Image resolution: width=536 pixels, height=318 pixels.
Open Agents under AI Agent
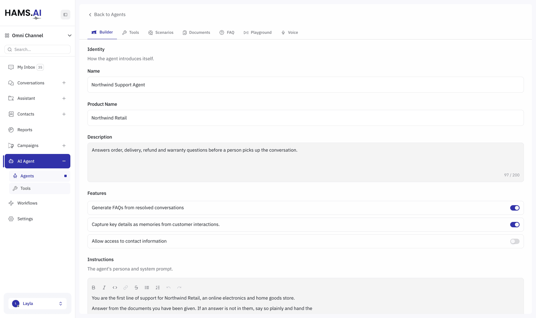(40, 176)
